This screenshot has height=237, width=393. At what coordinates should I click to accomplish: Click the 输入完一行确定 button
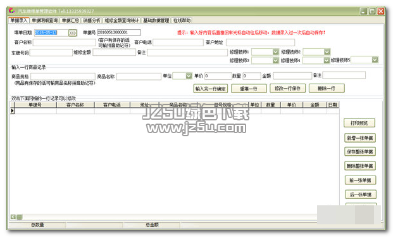(211, 89)
